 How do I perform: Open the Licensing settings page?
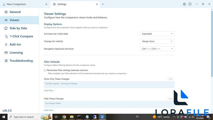click(x=19, y=53)
